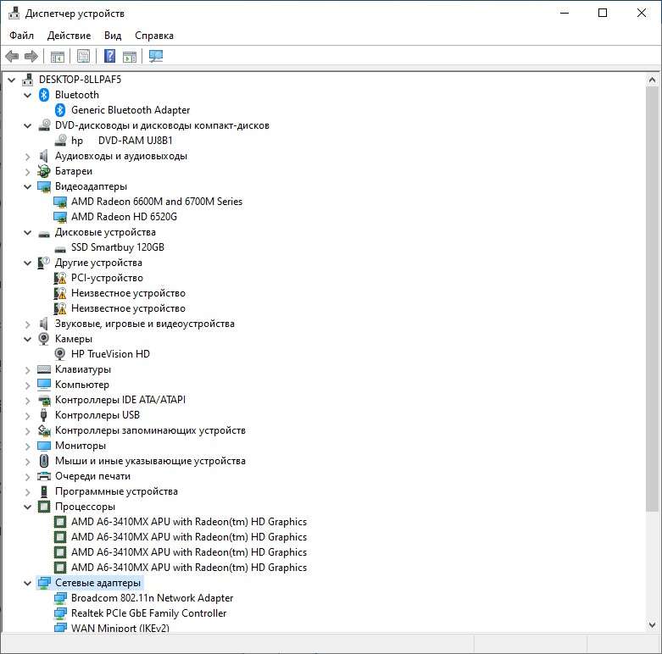
Task: Collapse the Сетевые адаптеры category
Action: [28, 583]
